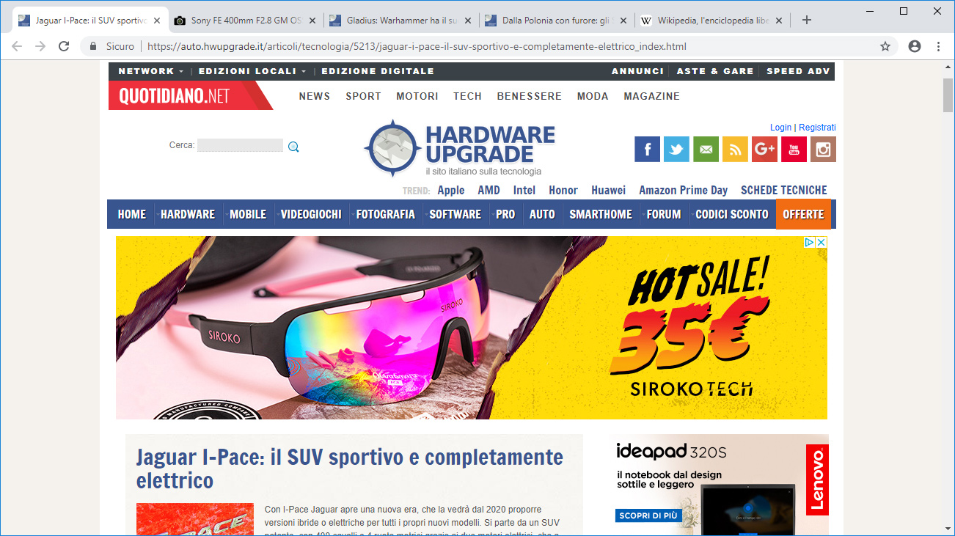Click the MOTORI link in Quotidiano.net bar

[x=417, y=96]
